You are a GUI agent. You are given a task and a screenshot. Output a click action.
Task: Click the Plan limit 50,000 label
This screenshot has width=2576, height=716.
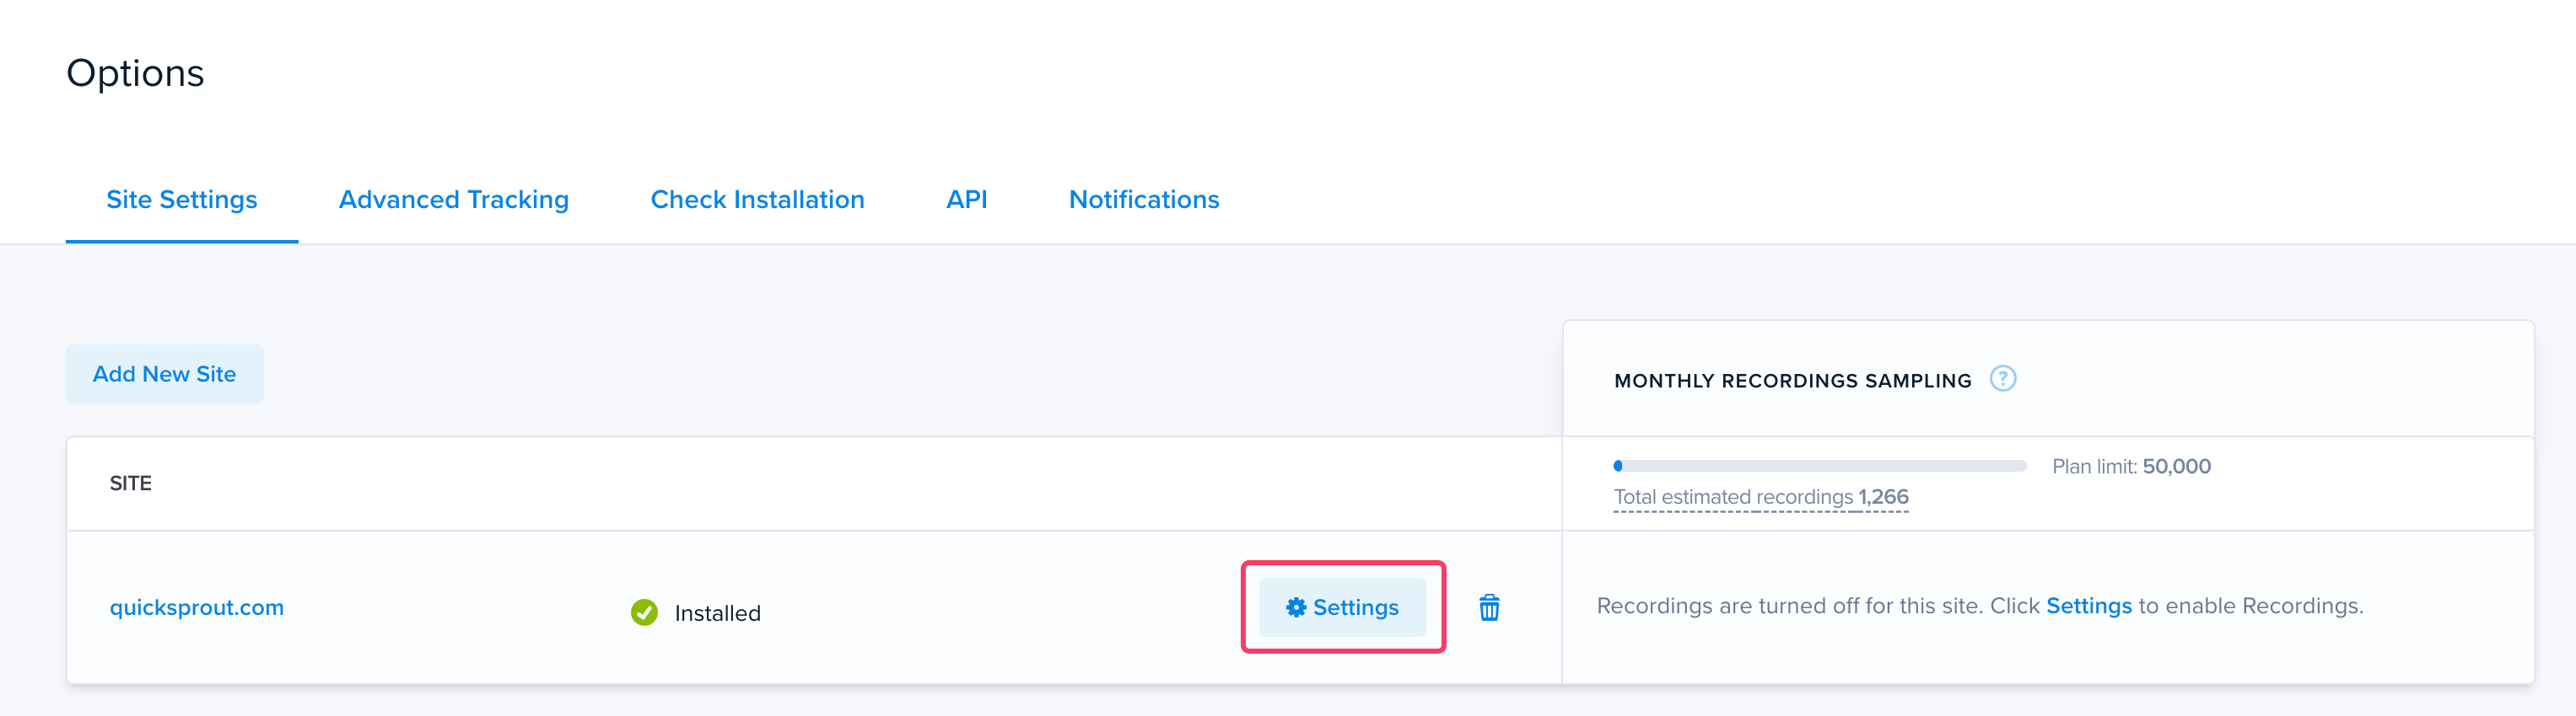pos(2131,467)
